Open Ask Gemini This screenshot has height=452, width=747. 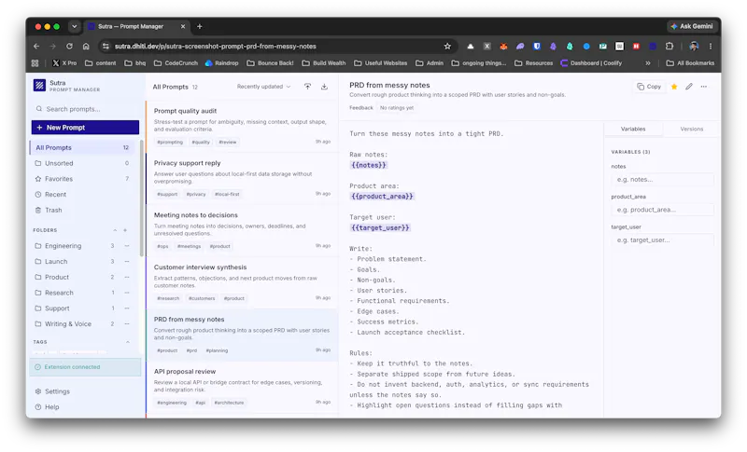point(691,26)
